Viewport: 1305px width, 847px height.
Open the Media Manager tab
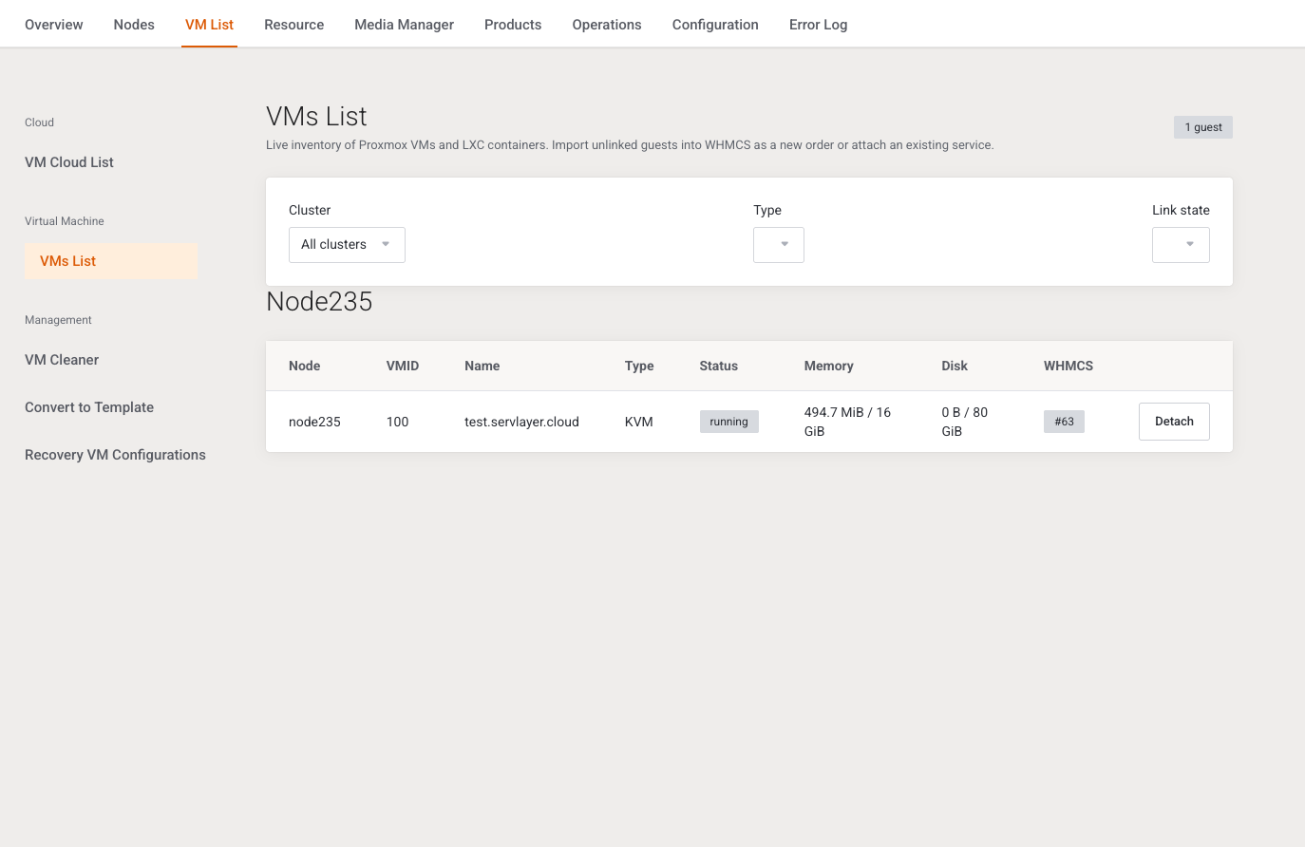tap(405, 25)
